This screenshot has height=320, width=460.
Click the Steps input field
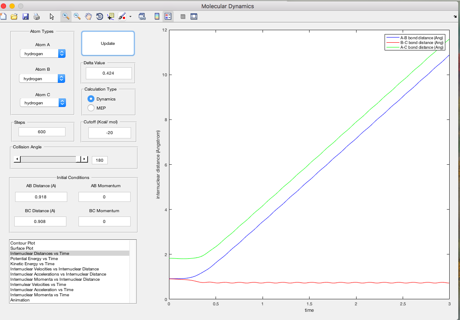tap(42, 132)
